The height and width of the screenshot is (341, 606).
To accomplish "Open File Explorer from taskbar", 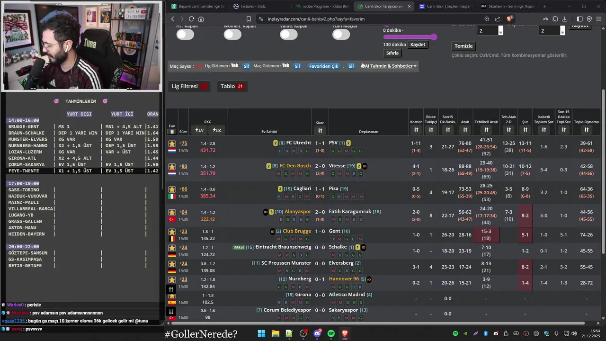I will [x=275, y=334].
